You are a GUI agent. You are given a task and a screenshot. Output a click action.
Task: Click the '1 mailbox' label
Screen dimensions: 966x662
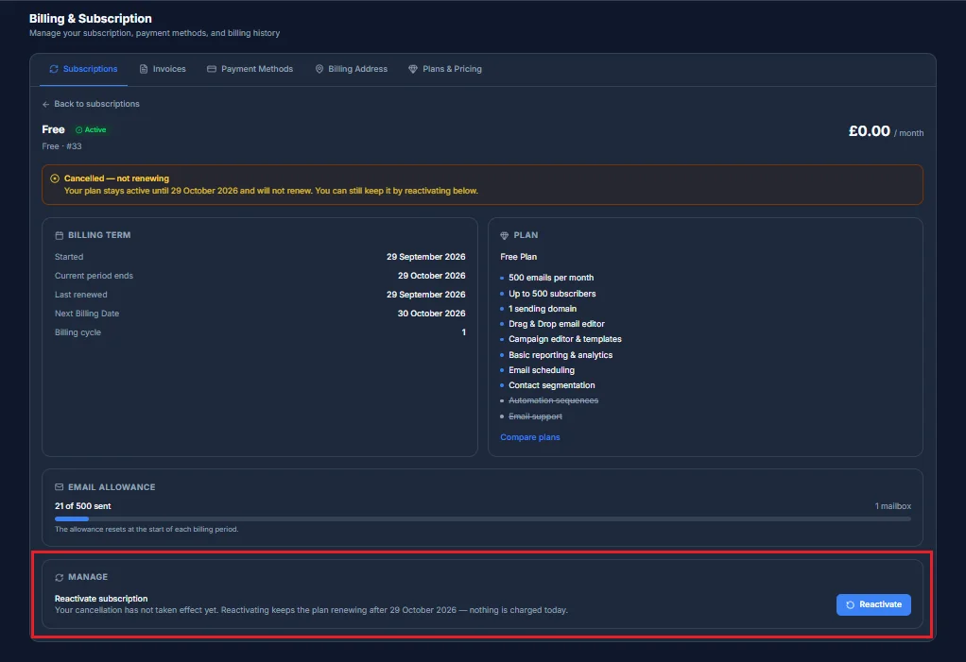click(892, 506)
